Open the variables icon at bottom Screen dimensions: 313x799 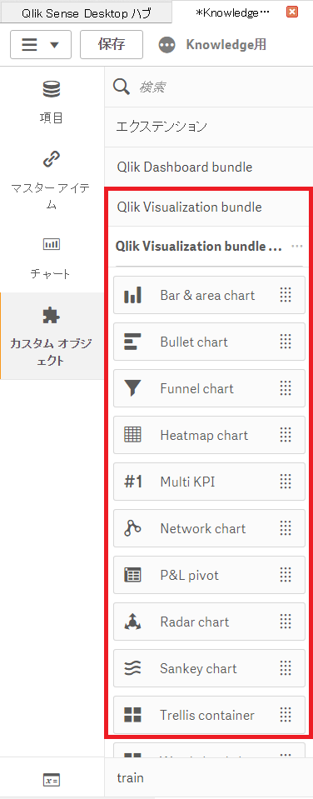[x=52, y=780]
